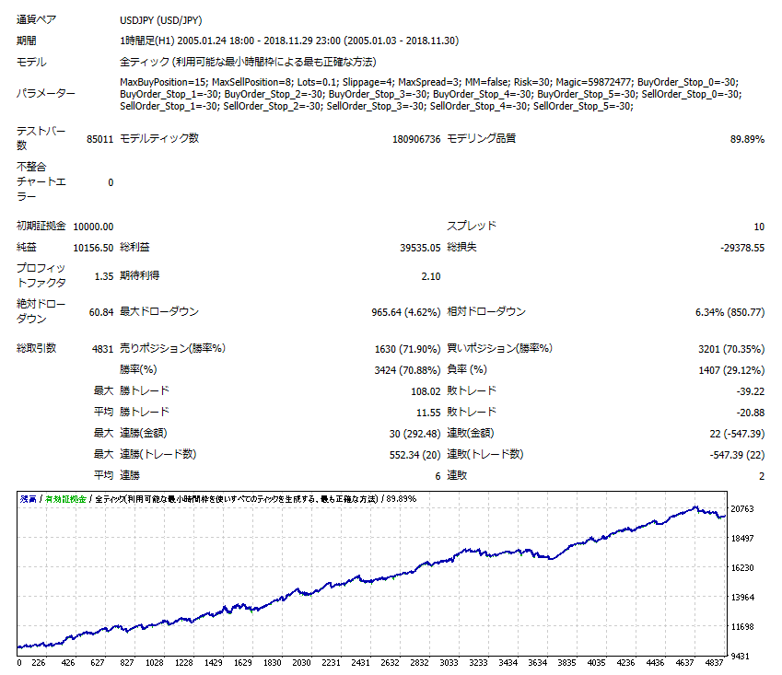Click the model tick count 180906736
The height and width of the screenshot is (675, 782).
(x=416, y=139)
